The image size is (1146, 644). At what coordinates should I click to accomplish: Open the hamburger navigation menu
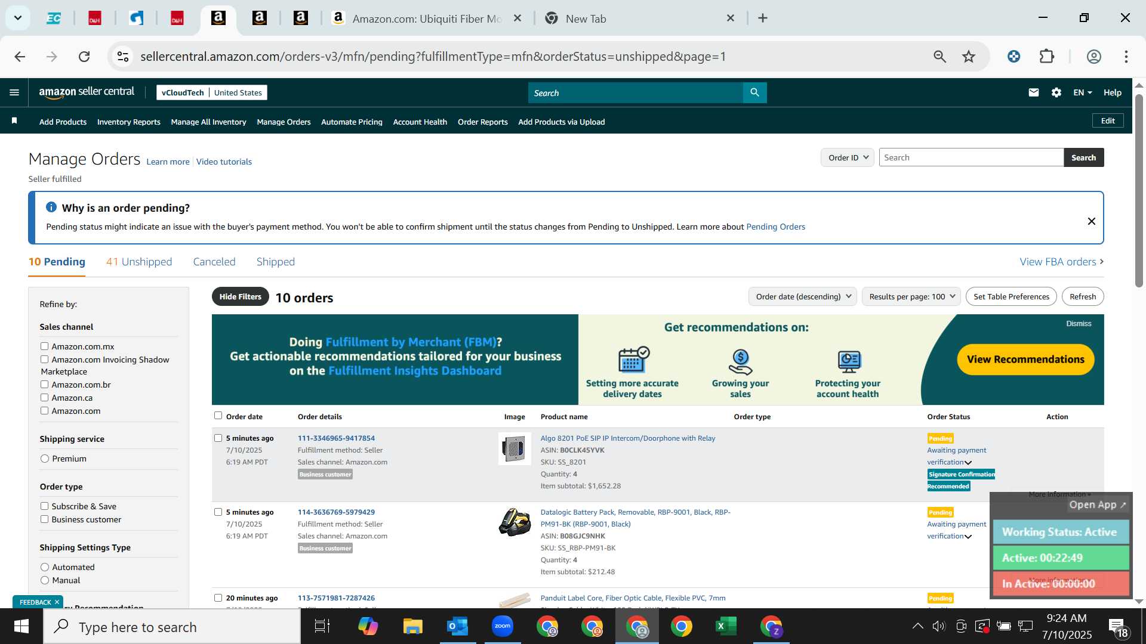[14, 92]
